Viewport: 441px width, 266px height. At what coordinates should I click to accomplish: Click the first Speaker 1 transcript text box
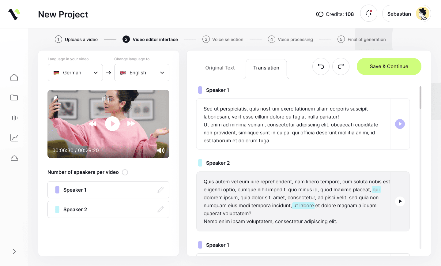293,124
